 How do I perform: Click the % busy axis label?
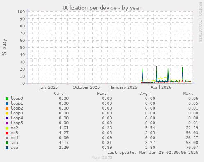click(x=4, y=47)
